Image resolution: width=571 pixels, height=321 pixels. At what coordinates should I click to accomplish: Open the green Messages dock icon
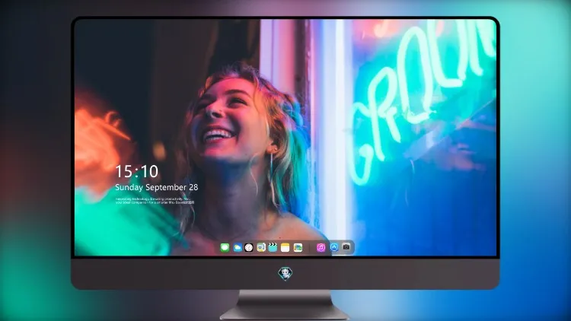[225, 247]
